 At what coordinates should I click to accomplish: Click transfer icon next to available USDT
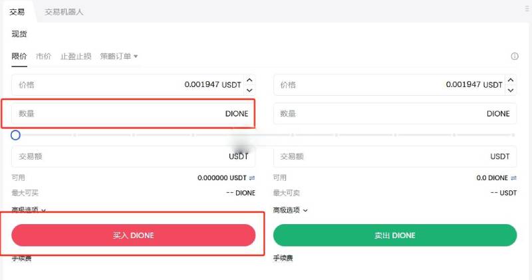coord(252,178)
